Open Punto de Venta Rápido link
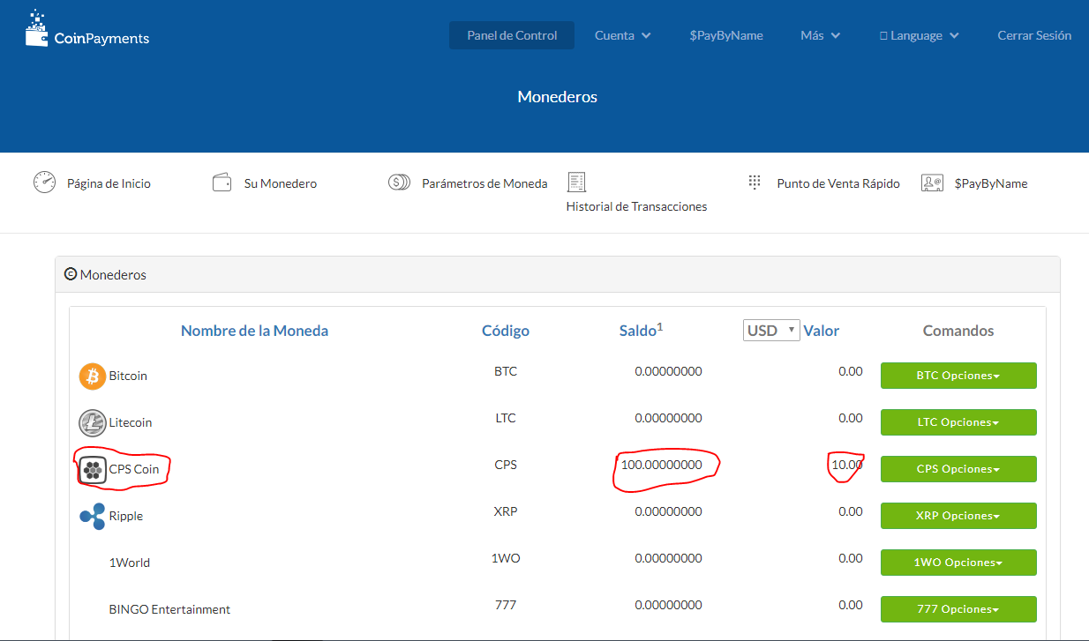1089x641 pixels. coord(838,183)
